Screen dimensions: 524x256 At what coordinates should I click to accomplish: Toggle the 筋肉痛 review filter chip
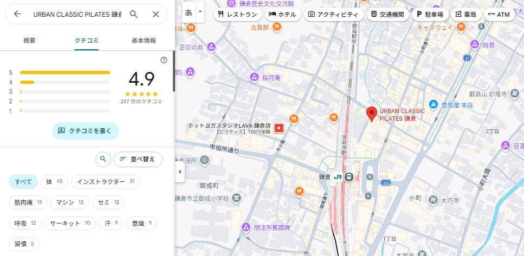(28, 202)
